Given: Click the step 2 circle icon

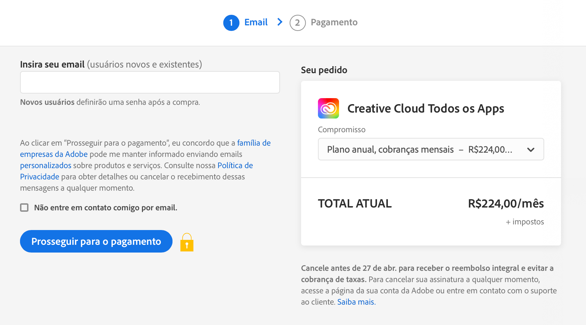Looking at the screenshot, I should click(x=297, y=23).
